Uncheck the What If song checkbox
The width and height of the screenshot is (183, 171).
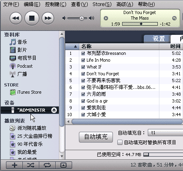[83, 67]
